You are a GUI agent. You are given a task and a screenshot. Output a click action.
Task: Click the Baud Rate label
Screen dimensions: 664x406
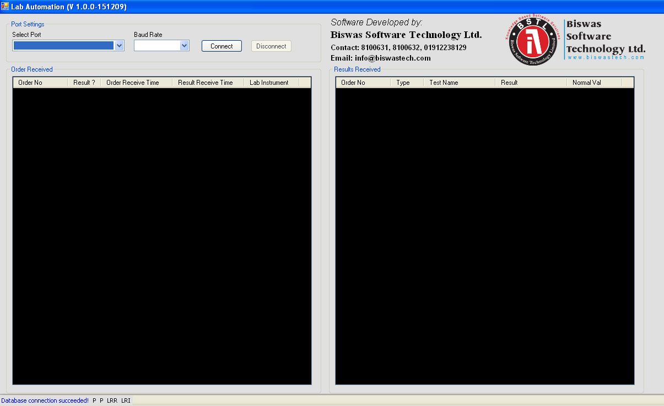coord(148,35)
